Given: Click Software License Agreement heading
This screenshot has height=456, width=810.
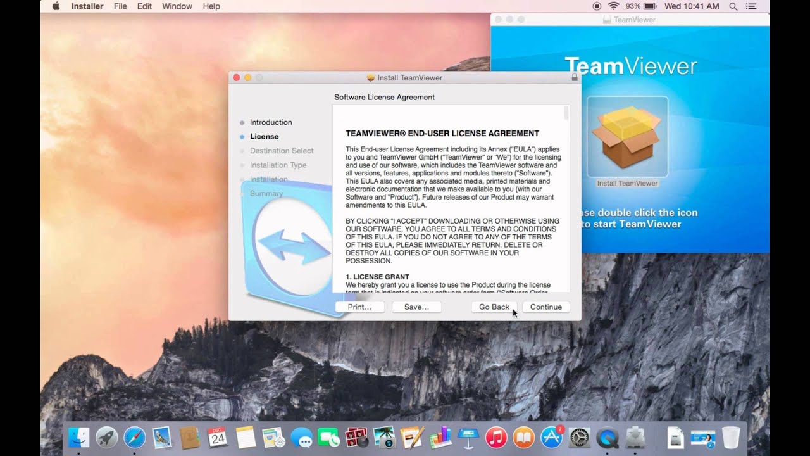Looking at the screenshot, I should [384, 98].
